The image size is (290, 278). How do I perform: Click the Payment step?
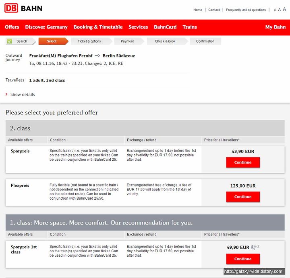[x=129, y=41]
